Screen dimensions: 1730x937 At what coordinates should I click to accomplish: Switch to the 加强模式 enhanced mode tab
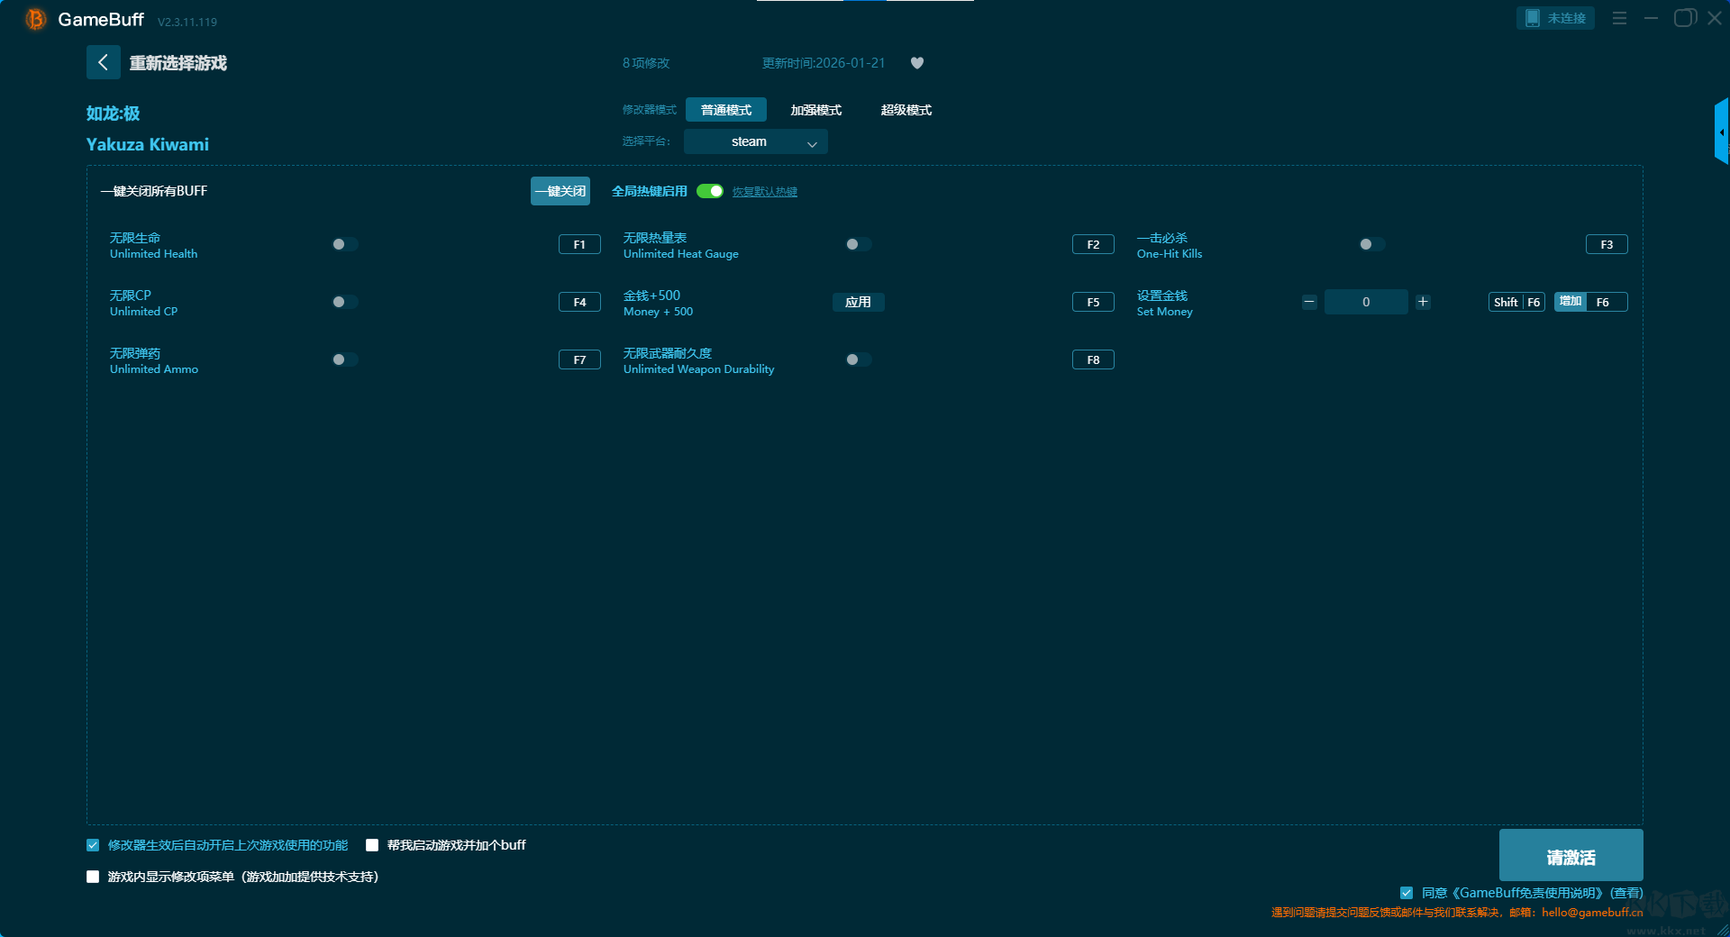tap(815, 110)
